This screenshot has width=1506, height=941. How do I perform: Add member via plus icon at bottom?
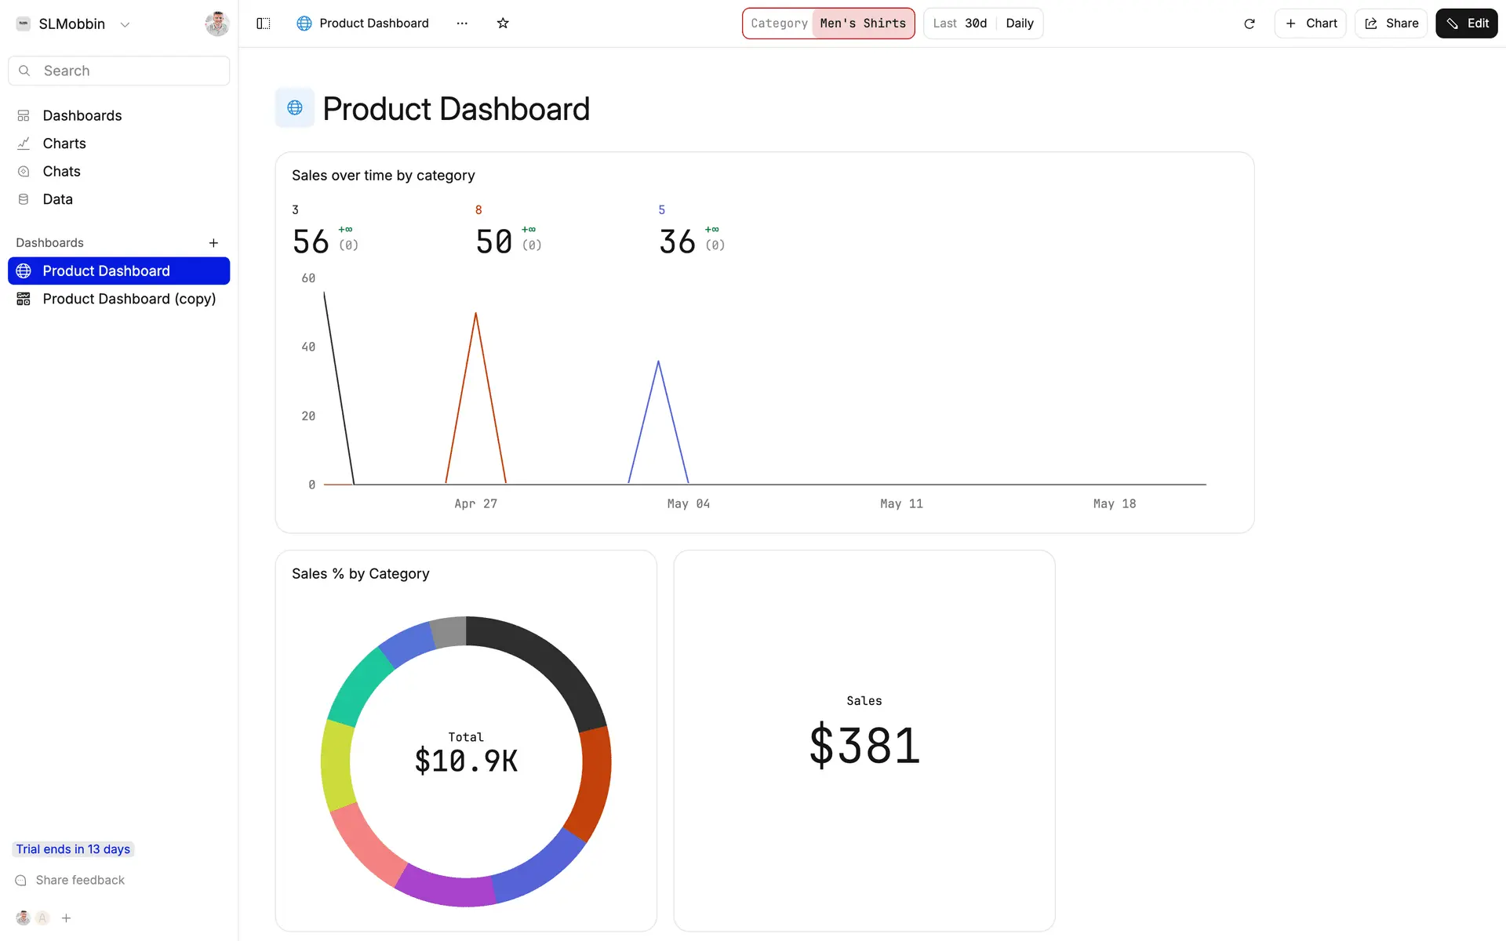67,918
